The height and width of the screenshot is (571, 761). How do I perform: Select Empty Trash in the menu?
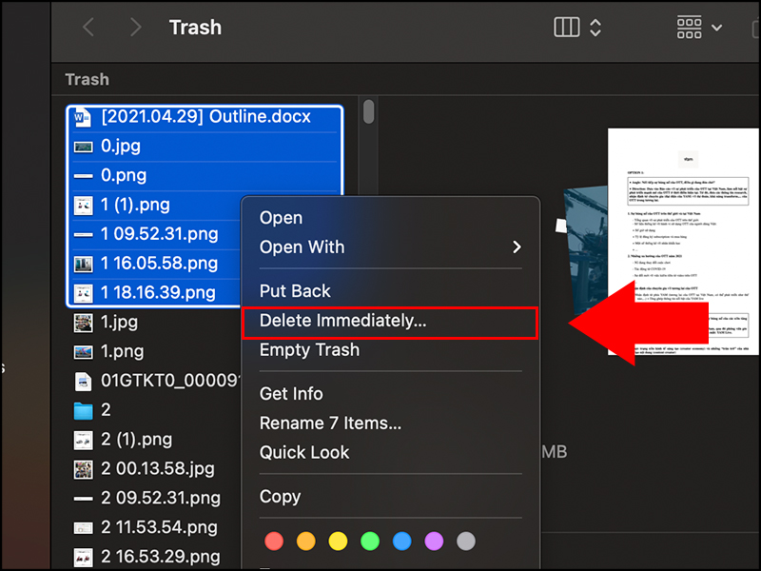pyautogui.click(x=310, y=349)
